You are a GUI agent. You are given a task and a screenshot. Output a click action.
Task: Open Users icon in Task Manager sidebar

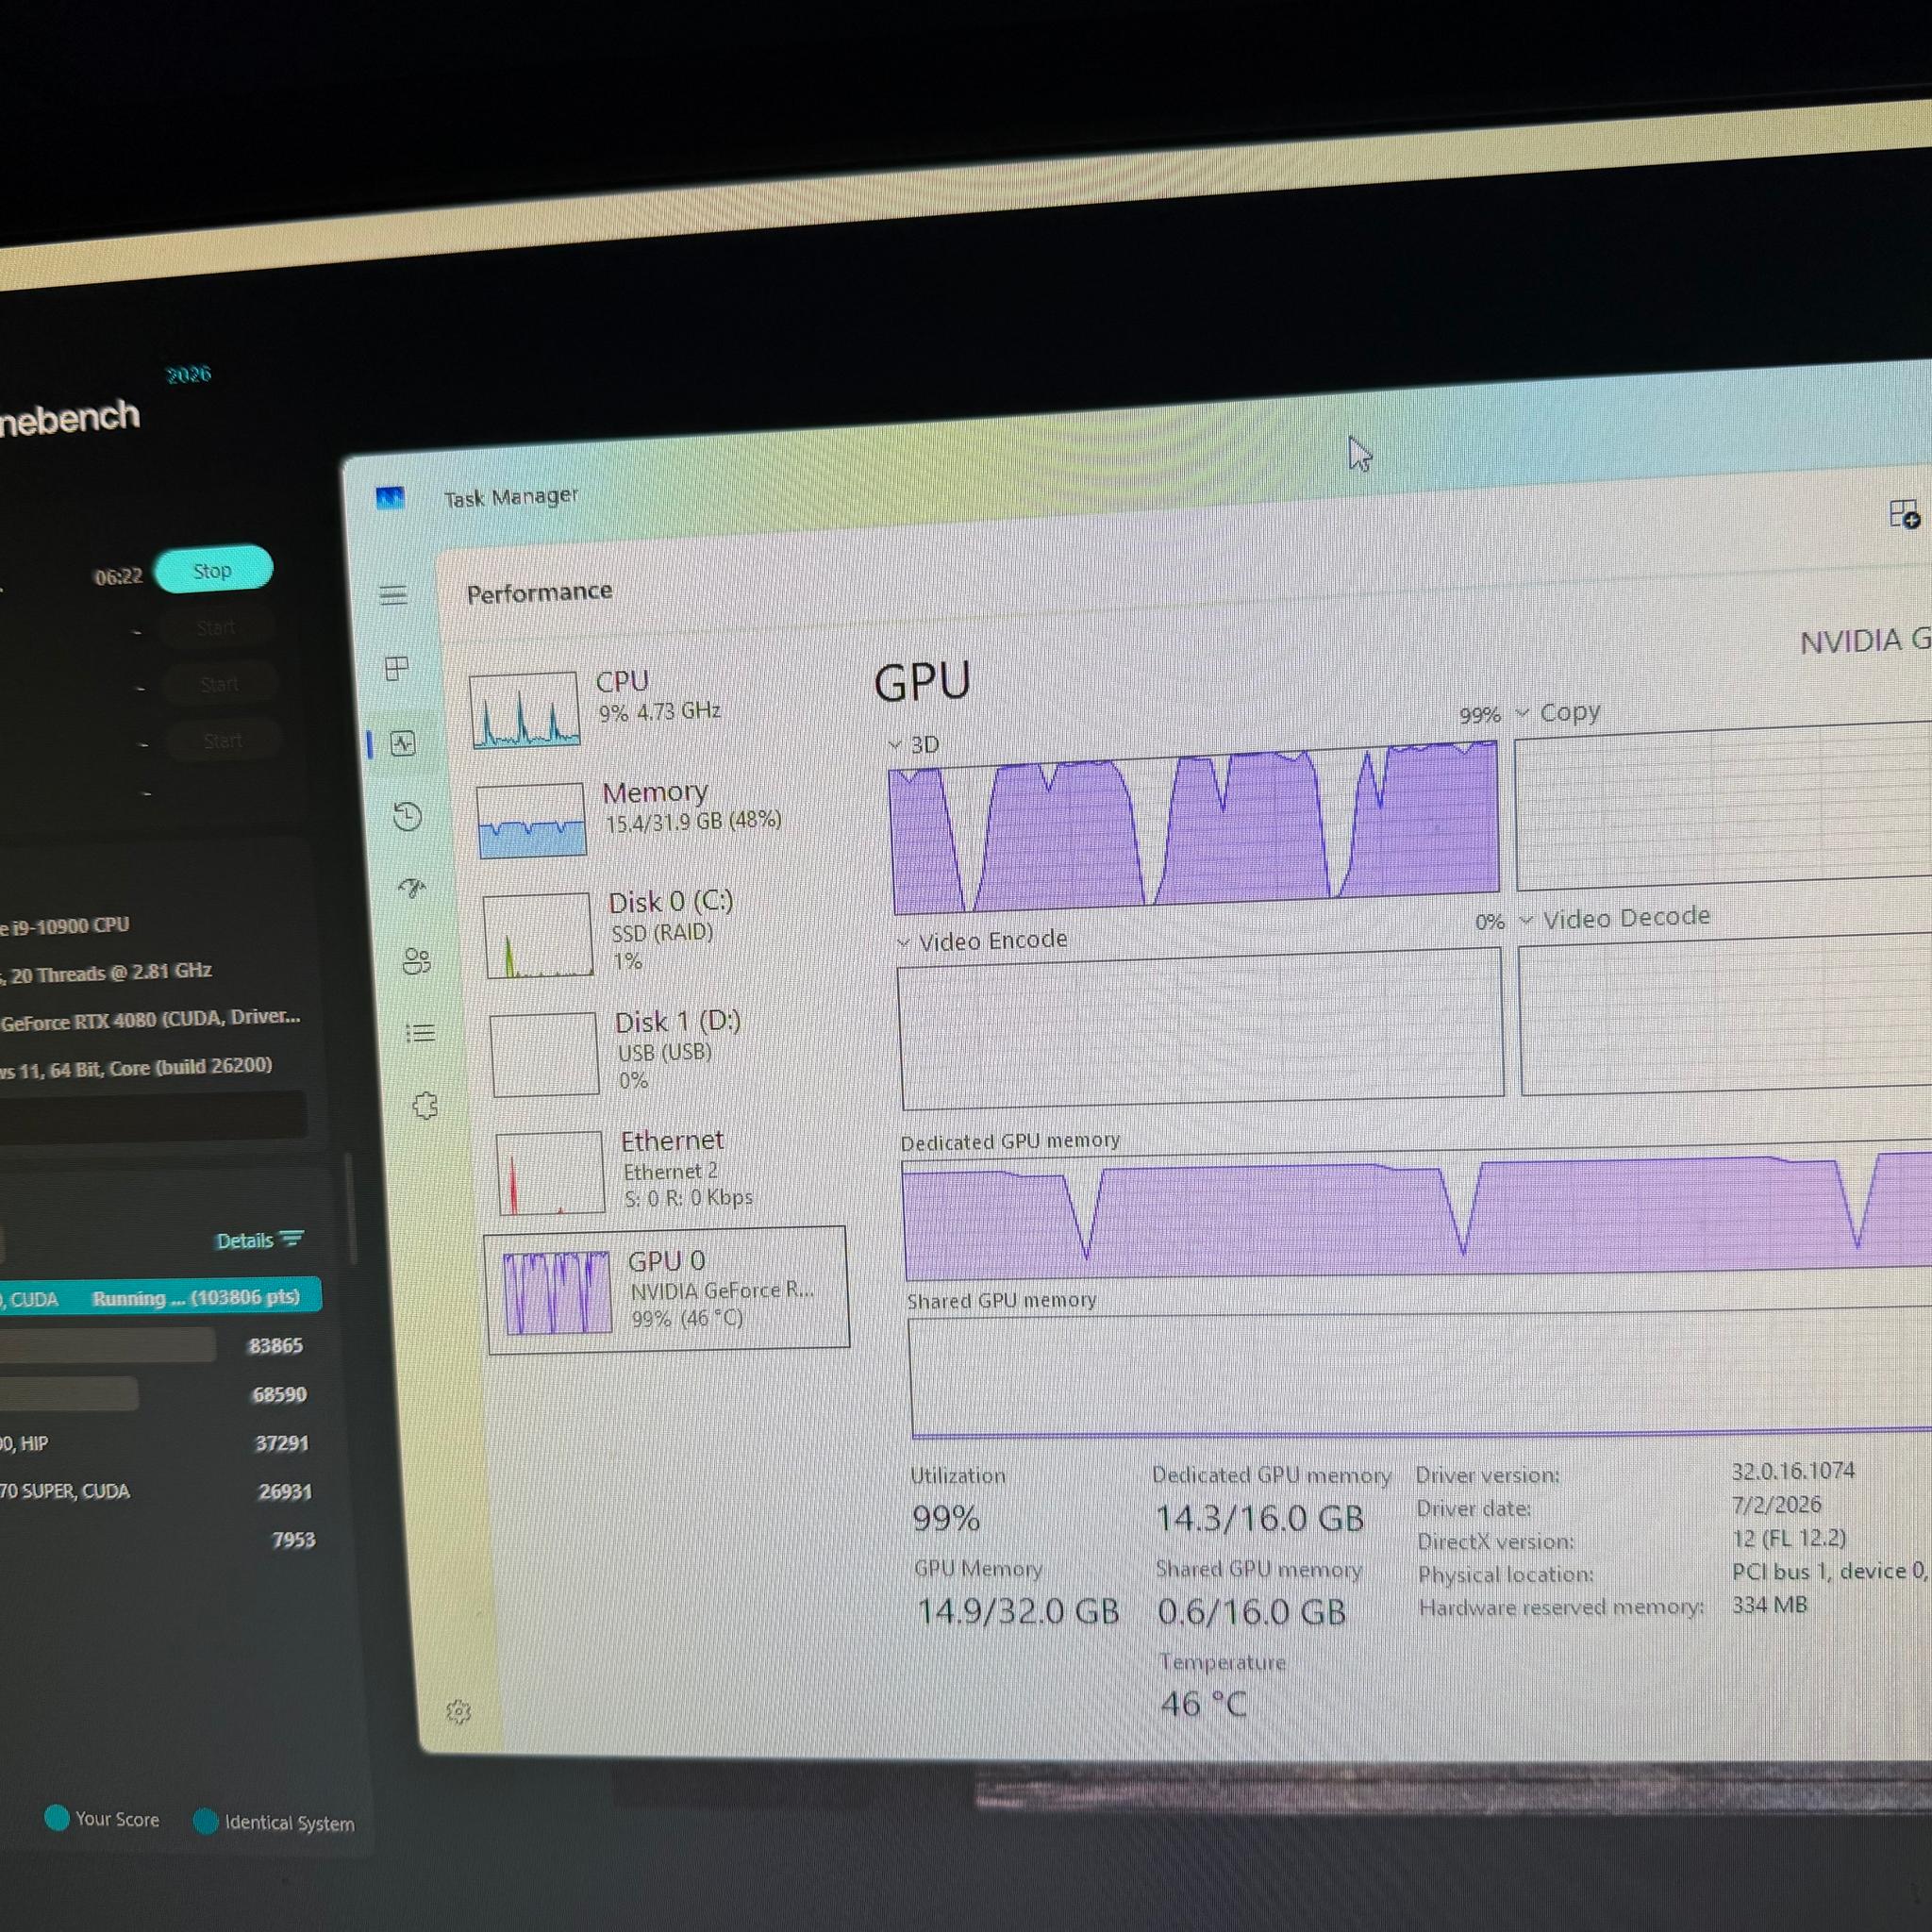coord(416,961)
